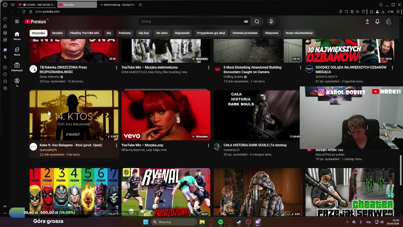The height and width of the screenshot is (227, 403).
Task: Open X (Twitter) in the Opera GX sidebar
Action: (5, 57)
